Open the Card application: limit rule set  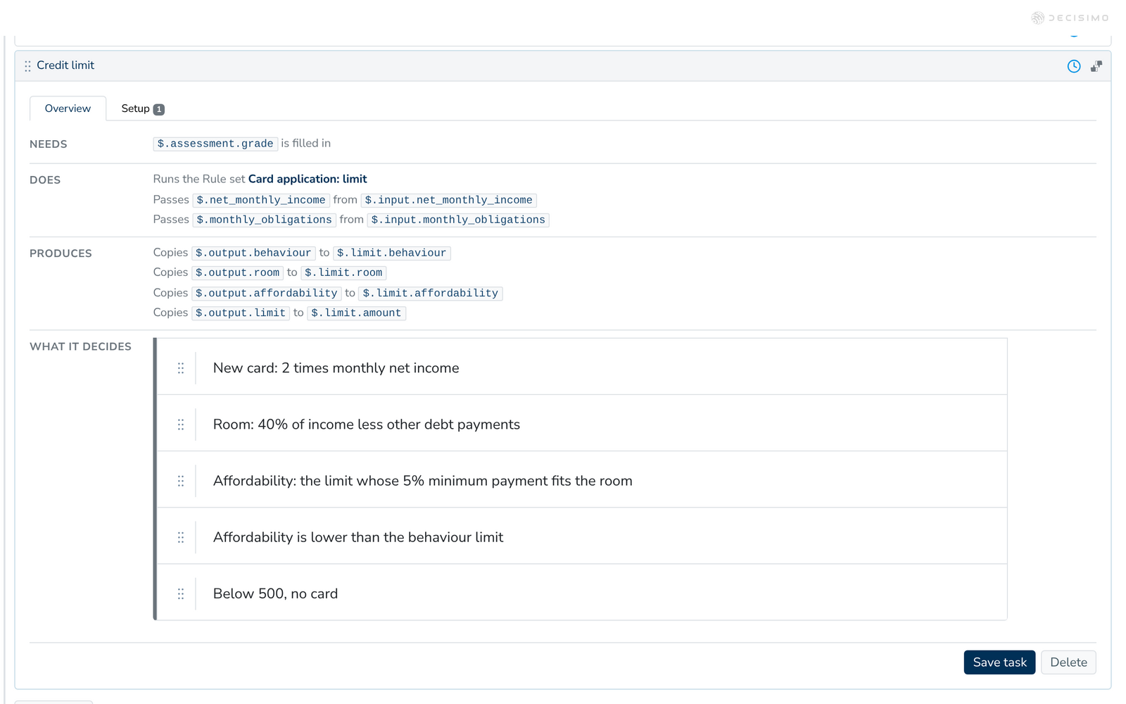[308, 179]
